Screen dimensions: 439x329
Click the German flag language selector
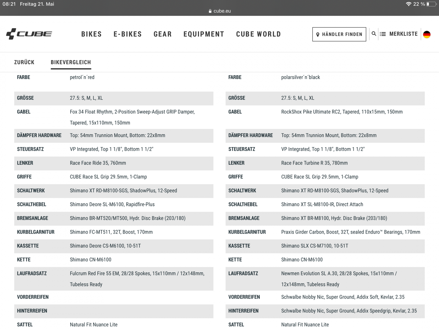(x=427, y=34)
